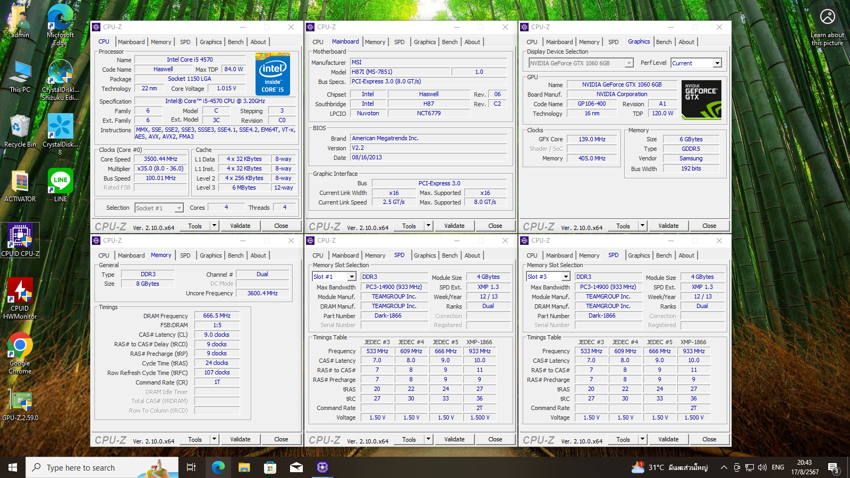Open the admin user folder desktop icon
850x478 pixels.
[20, 22]
